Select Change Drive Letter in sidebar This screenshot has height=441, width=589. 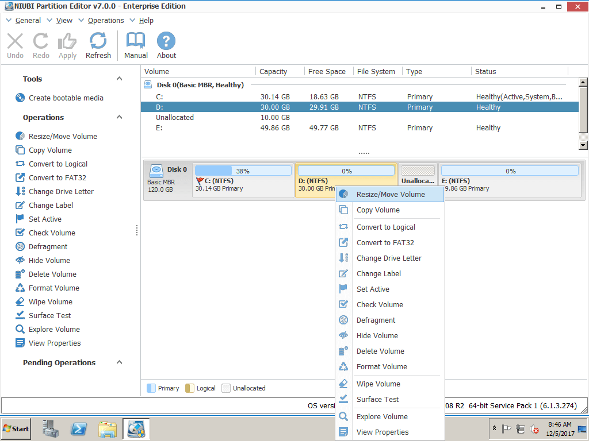coord(55,192)
